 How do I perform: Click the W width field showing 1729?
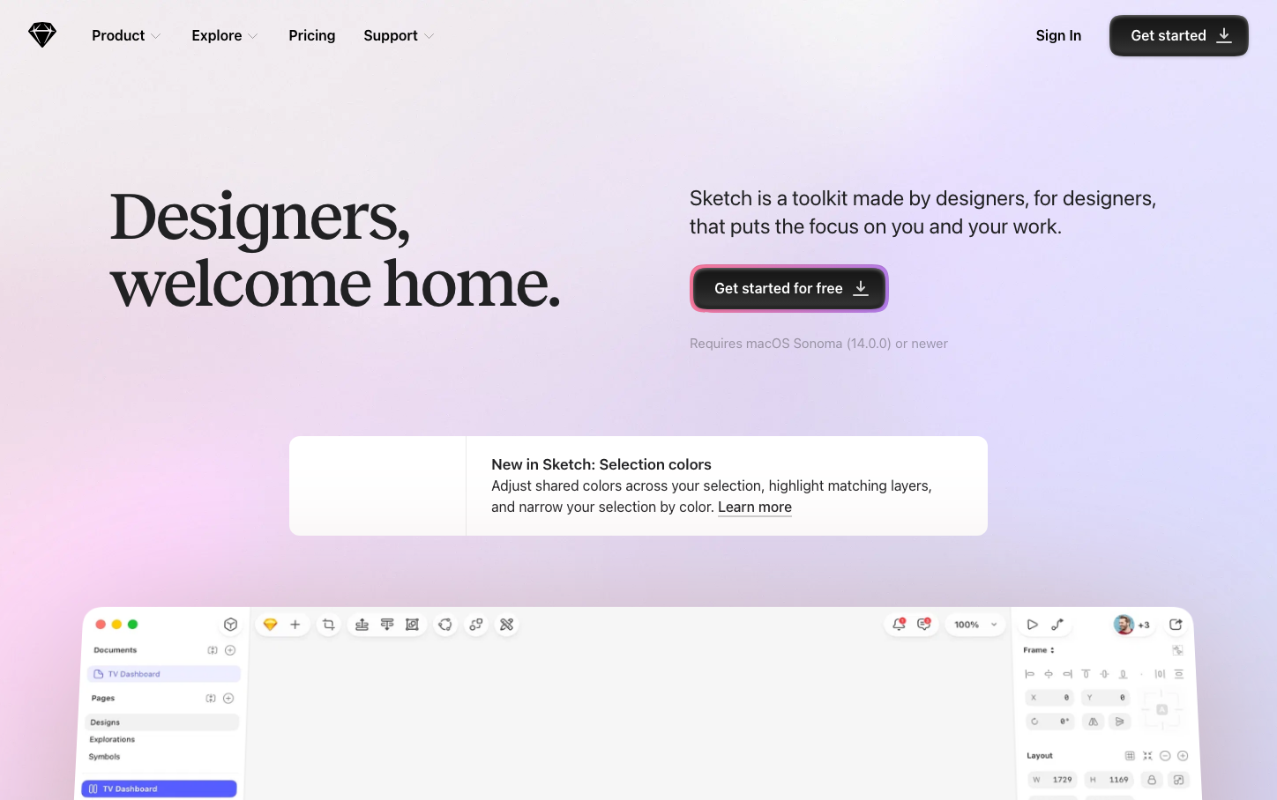1053,780
